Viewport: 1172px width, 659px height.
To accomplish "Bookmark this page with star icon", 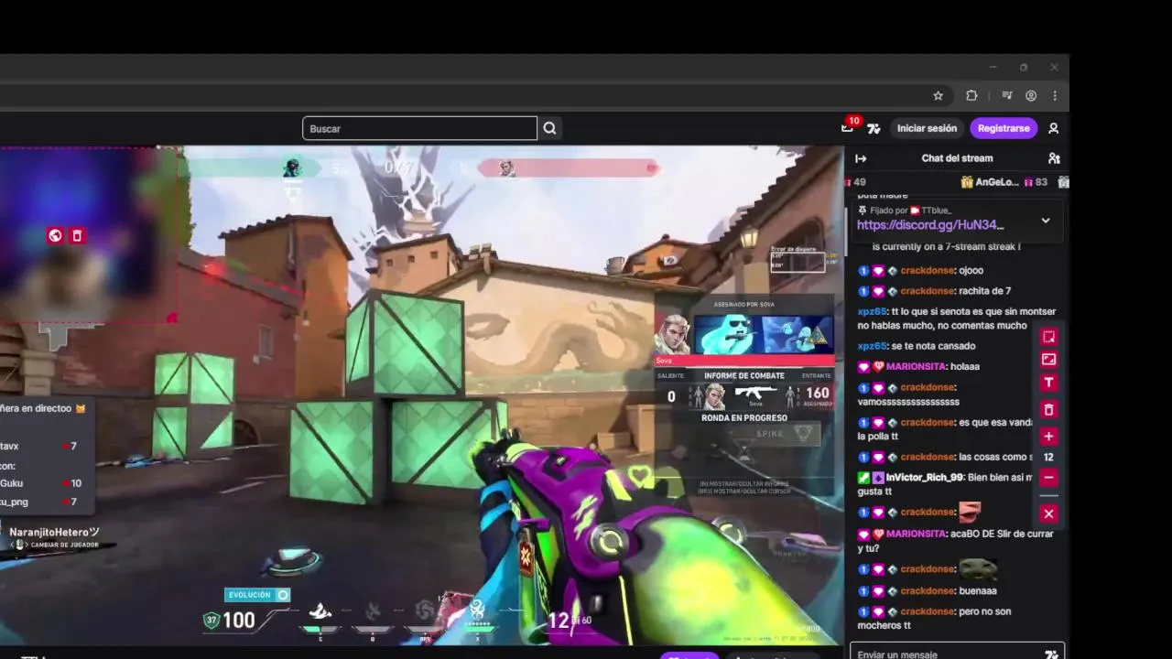I will click(938, 96).
